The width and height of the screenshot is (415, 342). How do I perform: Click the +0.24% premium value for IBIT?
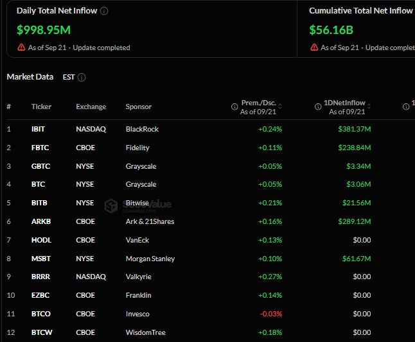click(x=270, y=129)
